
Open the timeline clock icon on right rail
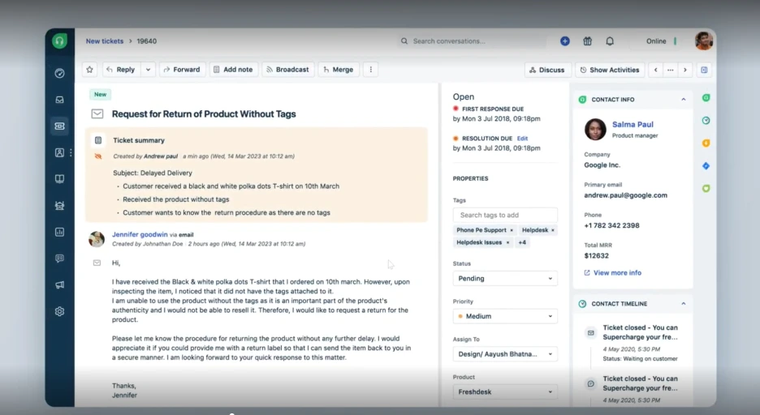[706, 121]
